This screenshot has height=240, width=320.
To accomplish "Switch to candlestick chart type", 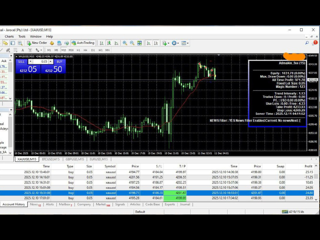I will tap(109, 43).
